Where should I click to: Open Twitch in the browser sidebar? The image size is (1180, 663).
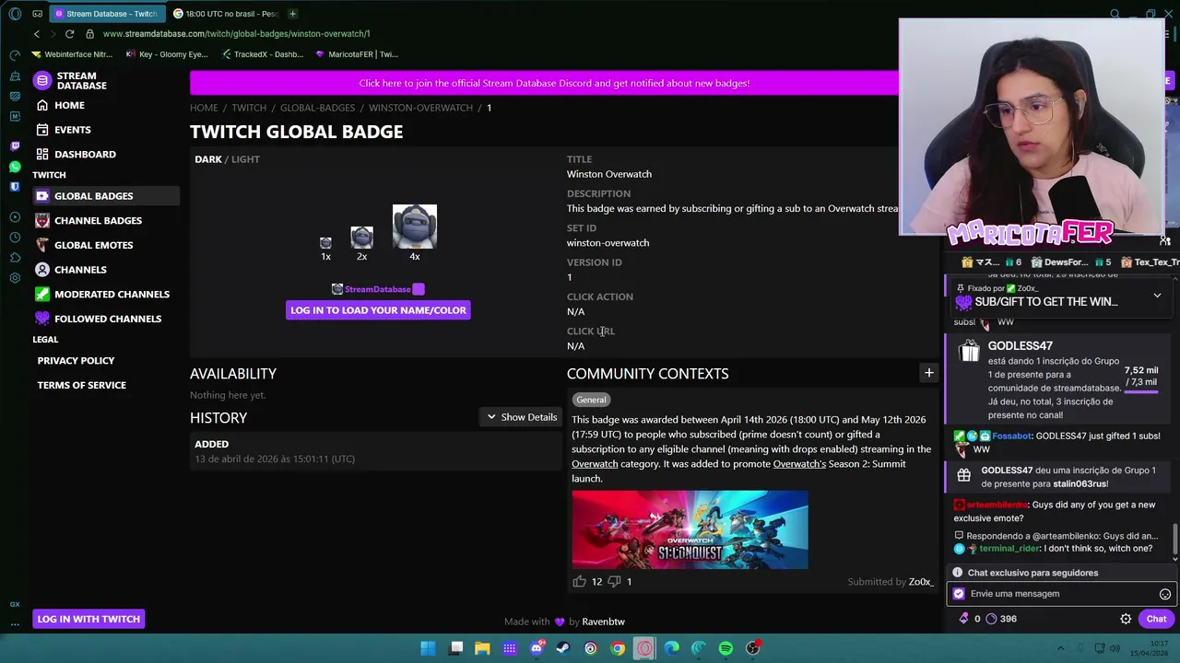click(x=15, y=145)
